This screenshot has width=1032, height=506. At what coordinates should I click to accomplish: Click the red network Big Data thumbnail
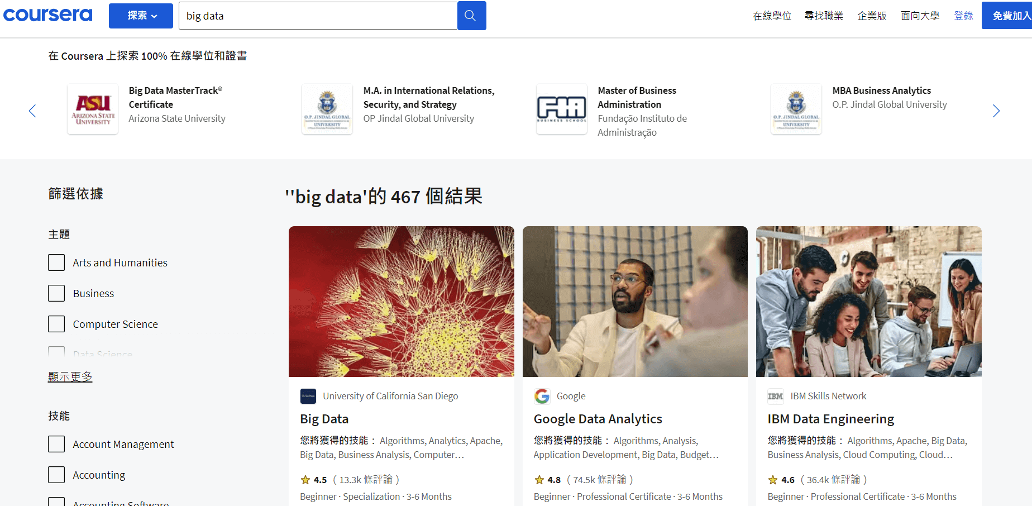[402, 302]
